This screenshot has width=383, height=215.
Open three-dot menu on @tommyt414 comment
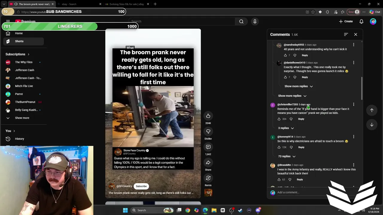(354, 137)
